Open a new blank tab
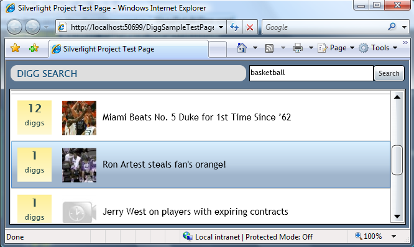Viewport: 414px width, 247px height. coord(218,49)
